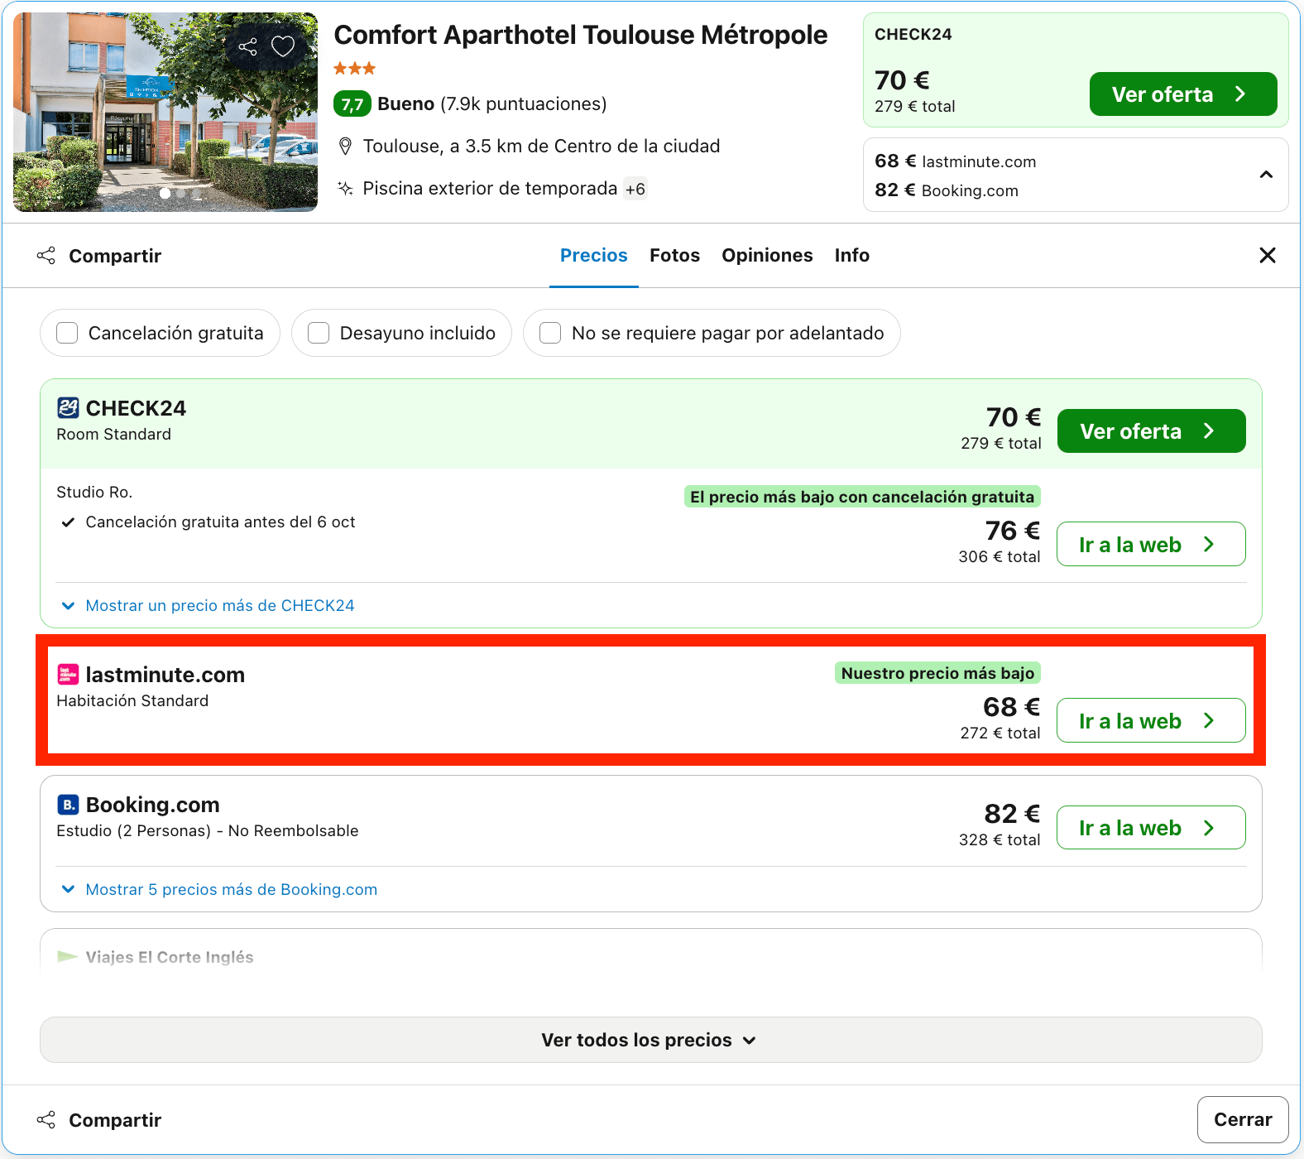Click the hotel exterior photo

[x=165, y=113]
